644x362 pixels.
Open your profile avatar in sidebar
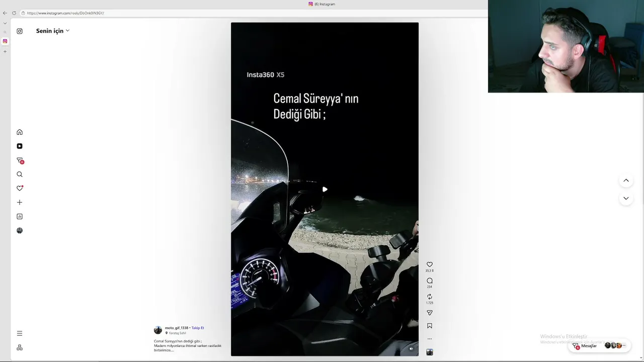click(x=20, y=231)
